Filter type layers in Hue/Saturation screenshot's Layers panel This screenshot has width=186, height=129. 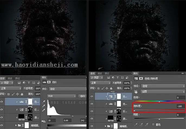click(x=118, y=78)
